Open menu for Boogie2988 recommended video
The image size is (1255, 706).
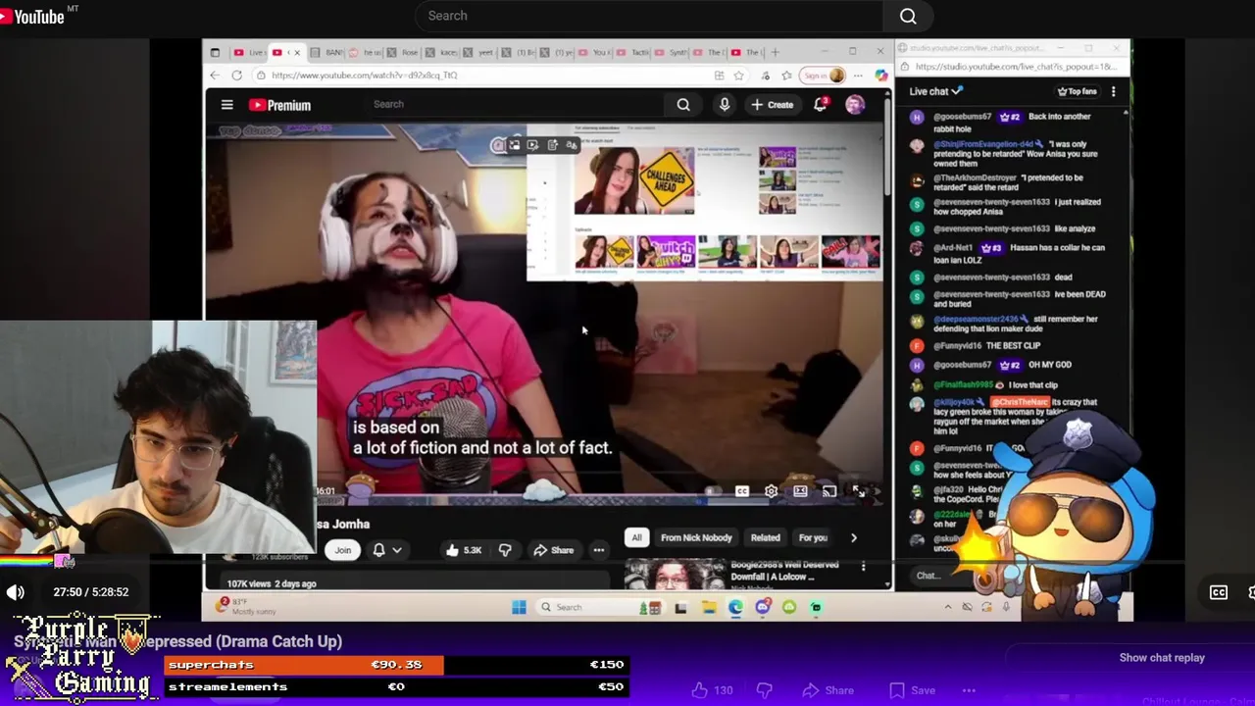863,567
